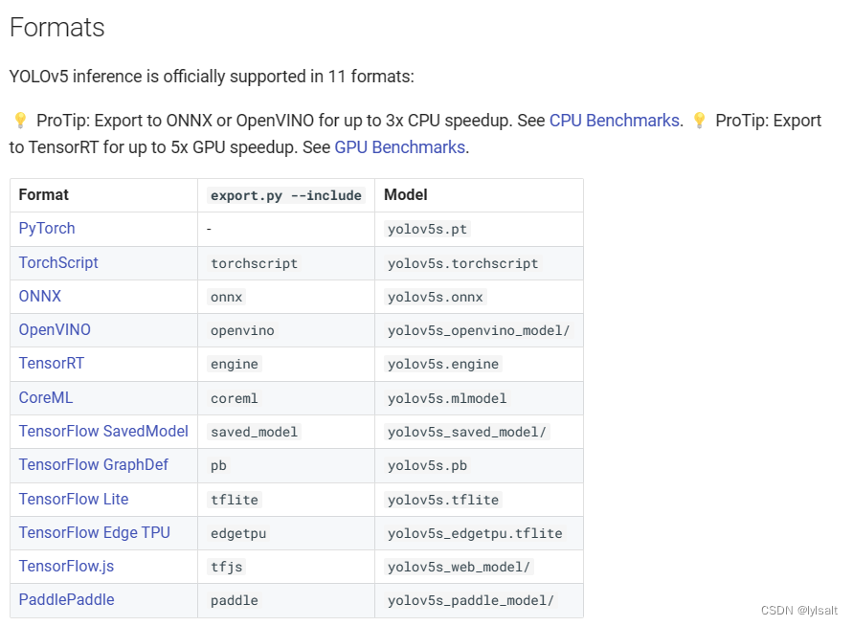Open the CPU Benchmarks link
This screenshot has width=853, height=626.
click(x=614, y=121)
